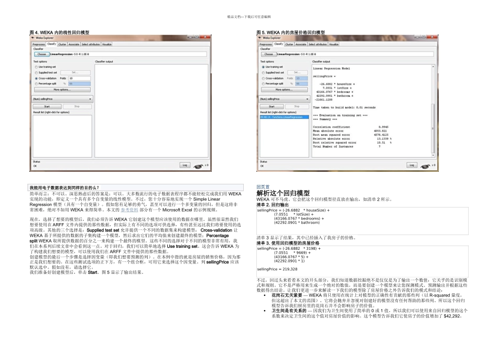Image resolution: width=498 pixels, height=352 pixels.
Task: Click 清单 3. 使用回归模型的房屋价格 caption
Action: (288, 243)
